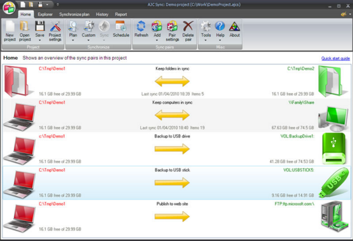The height and width of the screenshot is (241, 353).
Task: Select the 'Keep computers in sync' label
Action: (172, 102)
